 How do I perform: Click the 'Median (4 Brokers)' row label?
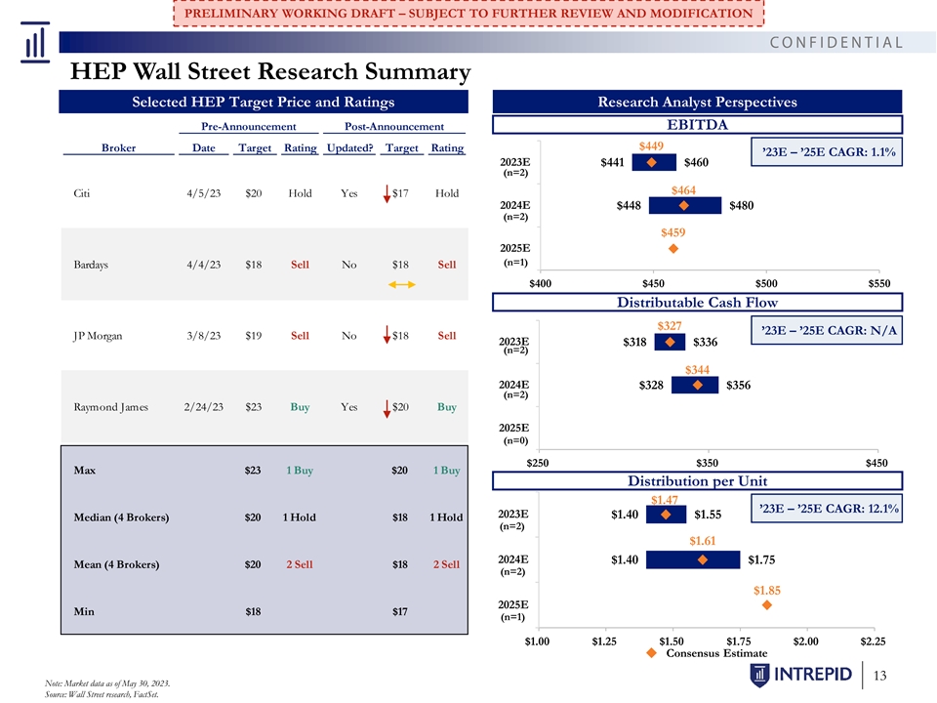point(121,517)
